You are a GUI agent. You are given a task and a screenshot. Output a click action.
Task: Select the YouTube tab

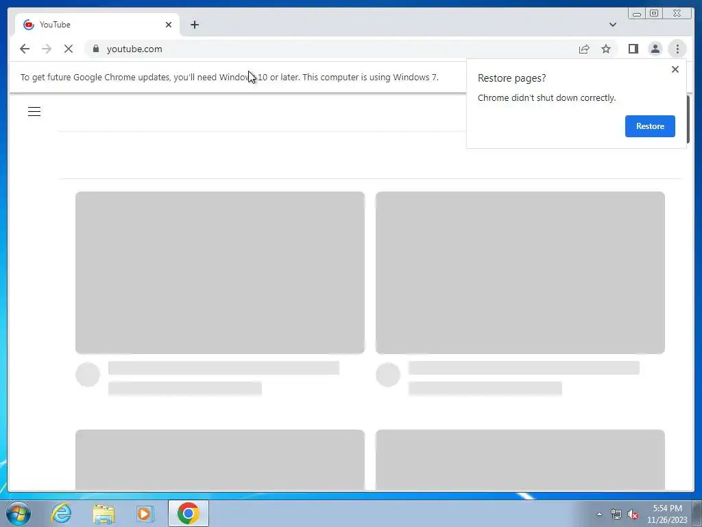[97, 25]
